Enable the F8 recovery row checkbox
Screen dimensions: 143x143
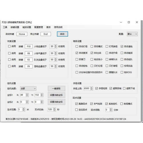click(x=9, y=53)
